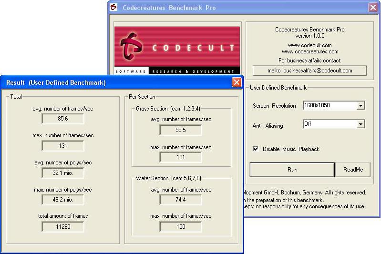Image resolution: width=381 pixels, height=254 pixels.
Task: Click the version 1.0.0 text
Action: point(310,36)
